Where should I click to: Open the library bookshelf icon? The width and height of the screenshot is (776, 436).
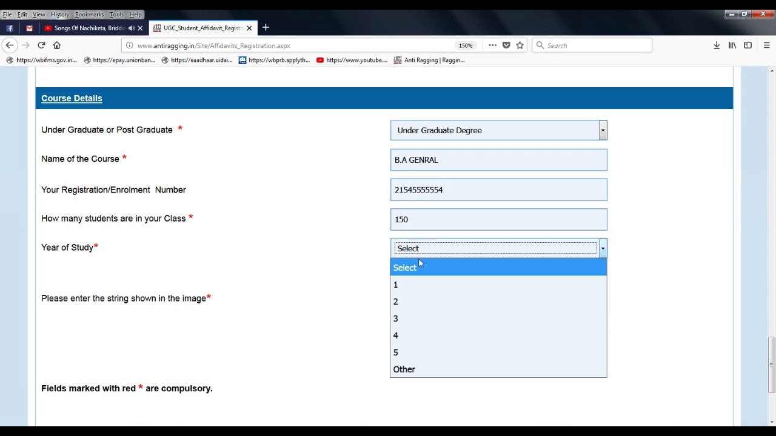732,45
